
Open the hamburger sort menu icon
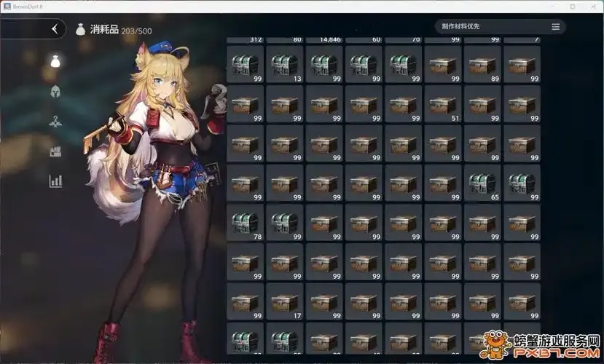click(555, 26)
